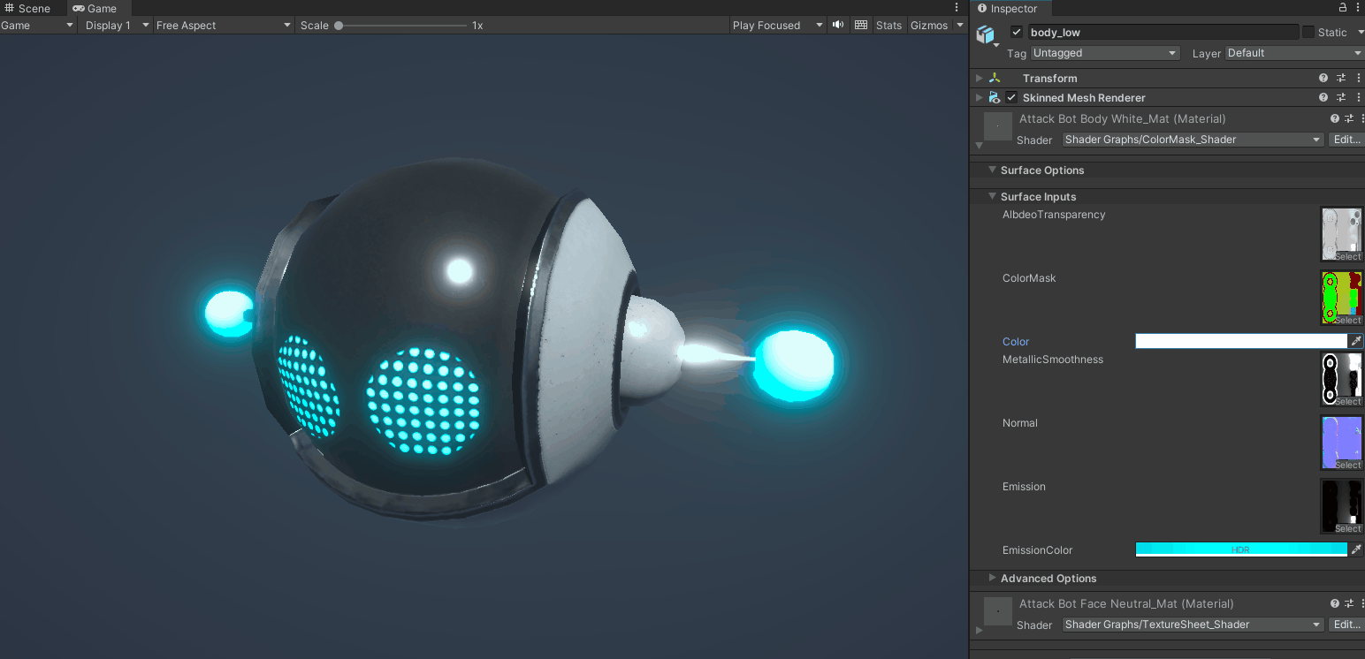Collapse the Surface Inputs foldout

click(991, 196)
